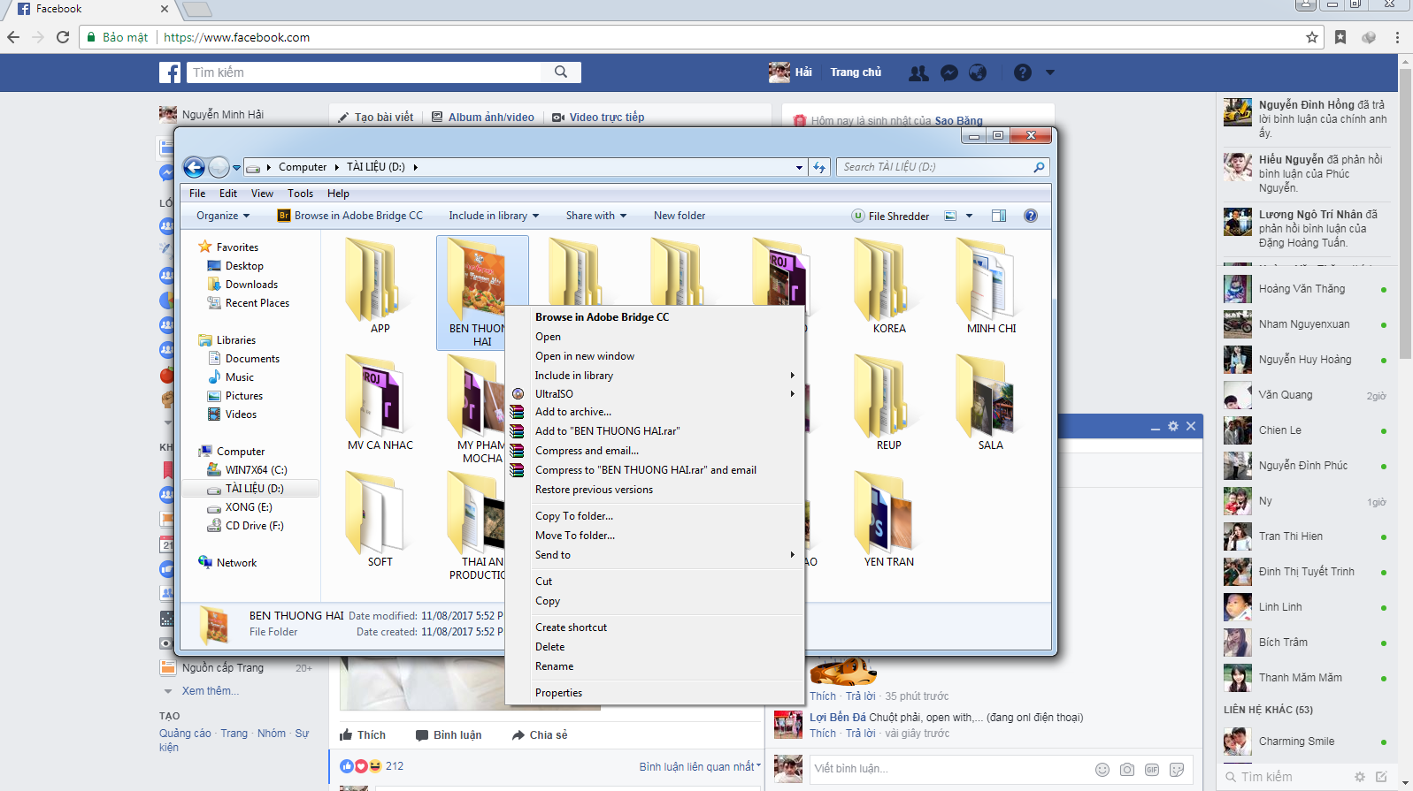Open the Trang chủ home link
Viewport: 1413px width, 791px height.
(856, 72)
